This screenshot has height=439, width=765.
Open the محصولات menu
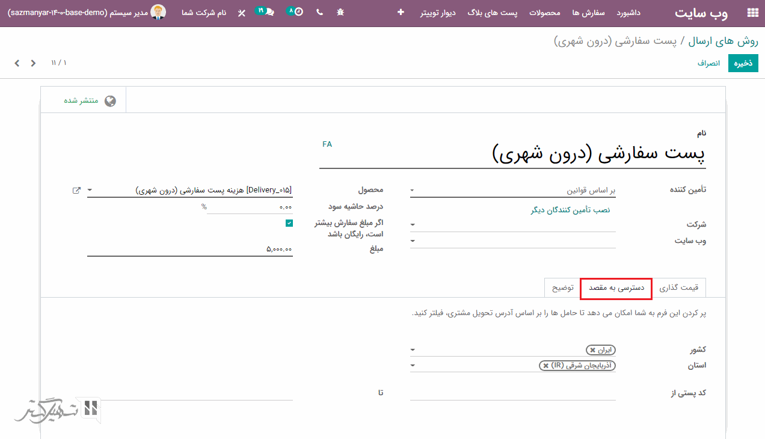(545, 13)
